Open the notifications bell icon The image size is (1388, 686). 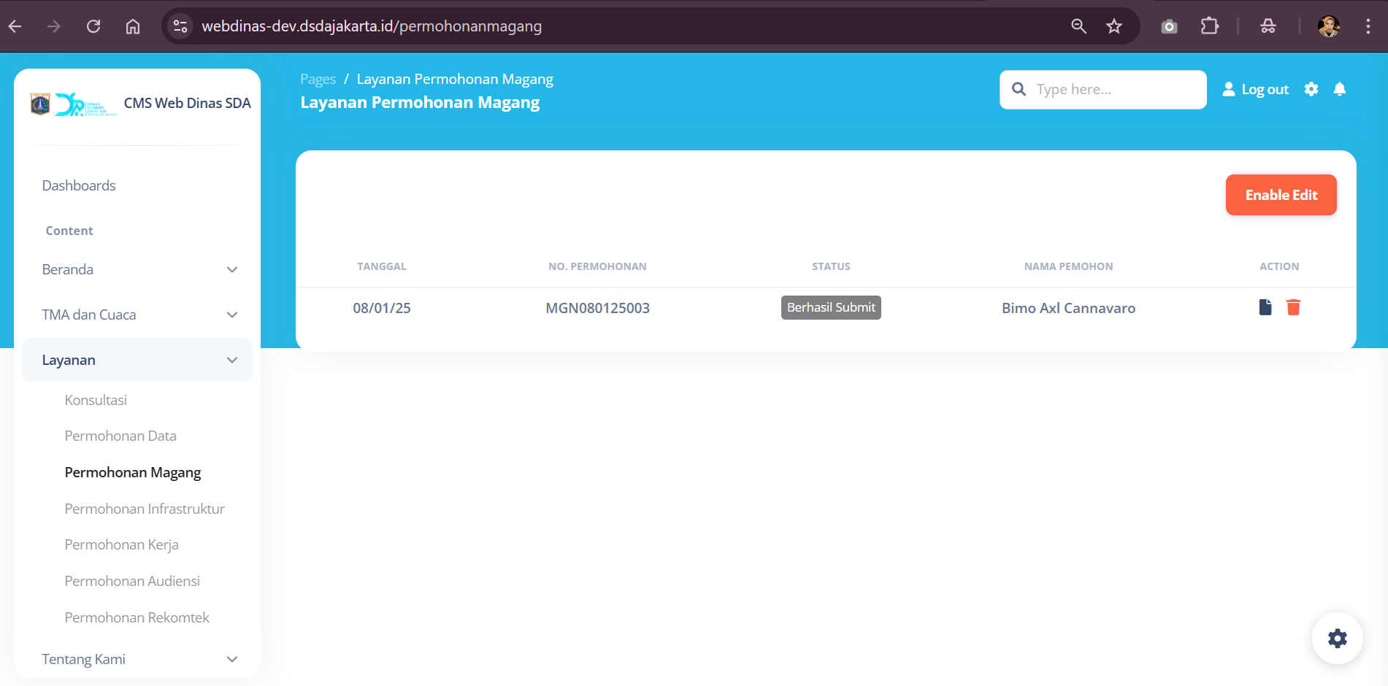(x=1339, y=89)
